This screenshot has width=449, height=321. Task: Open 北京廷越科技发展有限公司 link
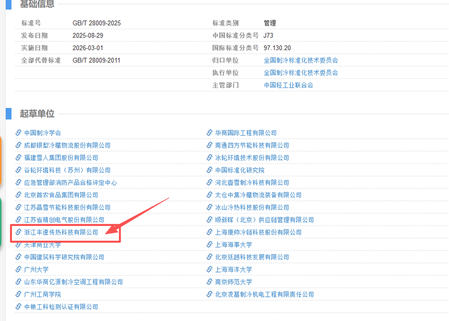click(252, 257)
